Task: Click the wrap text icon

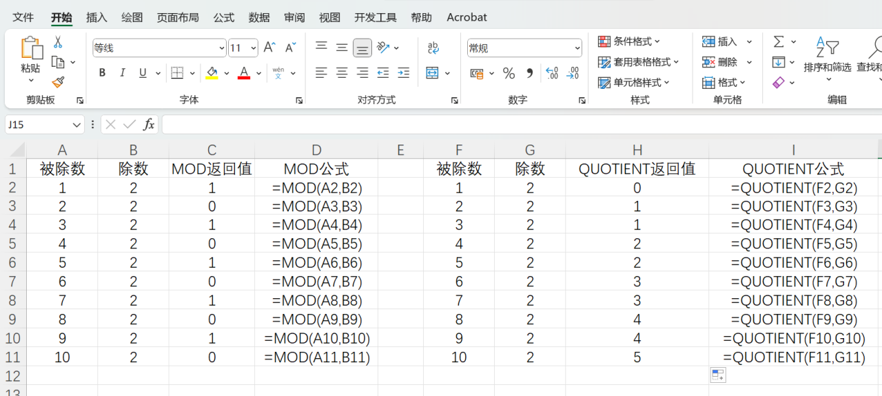Action: click(x=433, y=48)
